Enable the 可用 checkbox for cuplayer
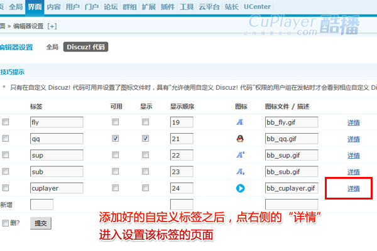This screenshot has height=251, width=377. pyautogui.click(x=116, y=188)
